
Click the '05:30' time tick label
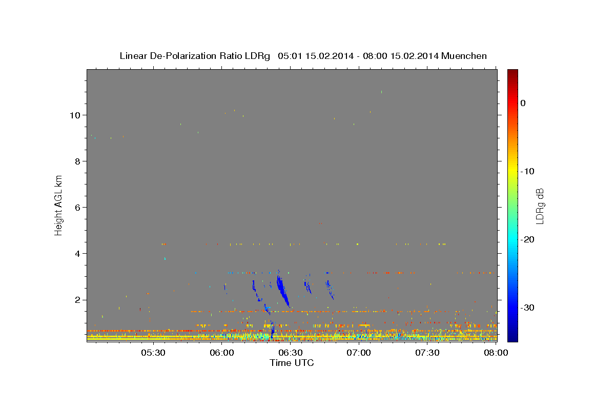pos(153,353)
